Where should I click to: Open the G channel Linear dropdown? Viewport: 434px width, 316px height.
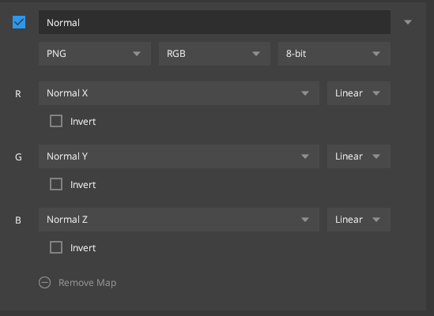pyautogui.click(x=359, y=156)
